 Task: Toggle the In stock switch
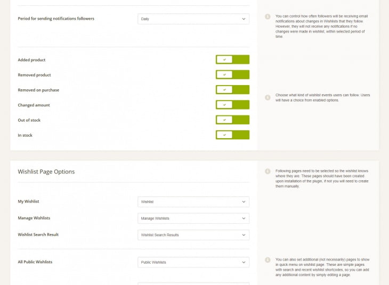(x=232, y=135)
